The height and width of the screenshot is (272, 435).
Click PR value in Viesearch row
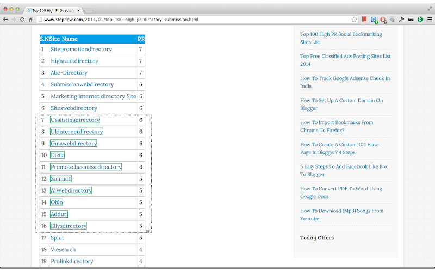click(x=141, y=250)
